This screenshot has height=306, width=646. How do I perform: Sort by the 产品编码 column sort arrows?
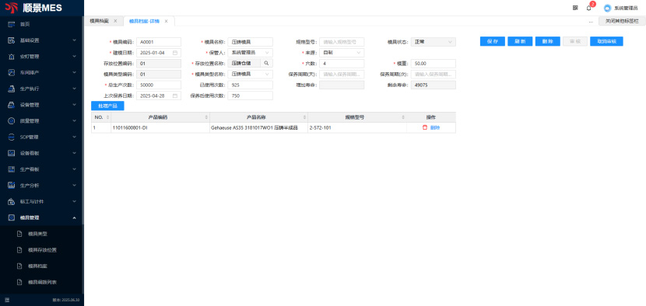pos(206,117)
